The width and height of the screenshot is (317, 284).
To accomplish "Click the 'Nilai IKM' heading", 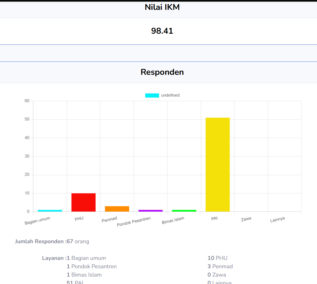I will pos(162,7).
